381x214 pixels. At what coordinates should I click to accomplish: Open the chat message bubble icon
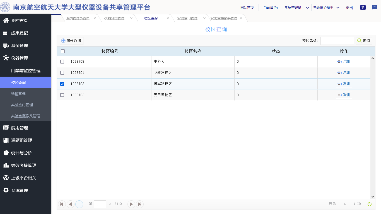coord(374,8)
